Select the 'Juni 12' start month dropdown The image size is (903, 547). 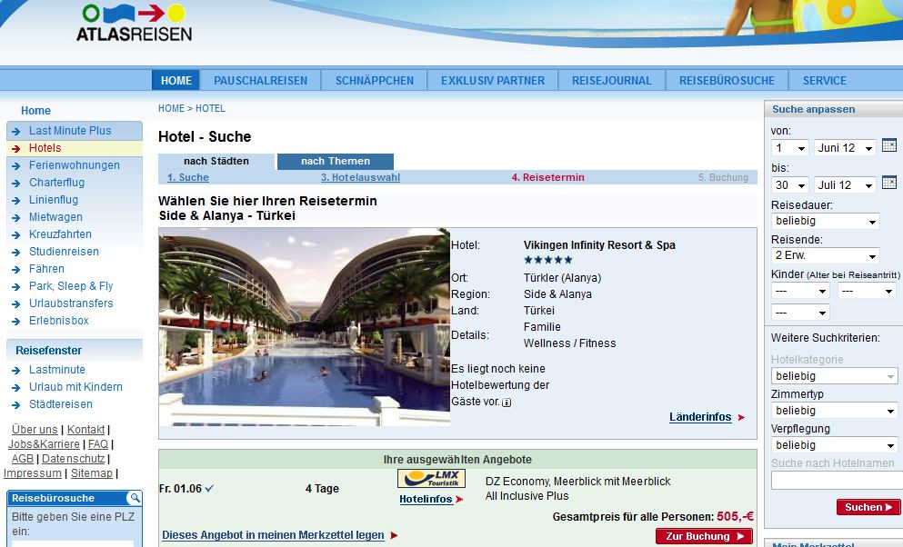pos(845,147)
